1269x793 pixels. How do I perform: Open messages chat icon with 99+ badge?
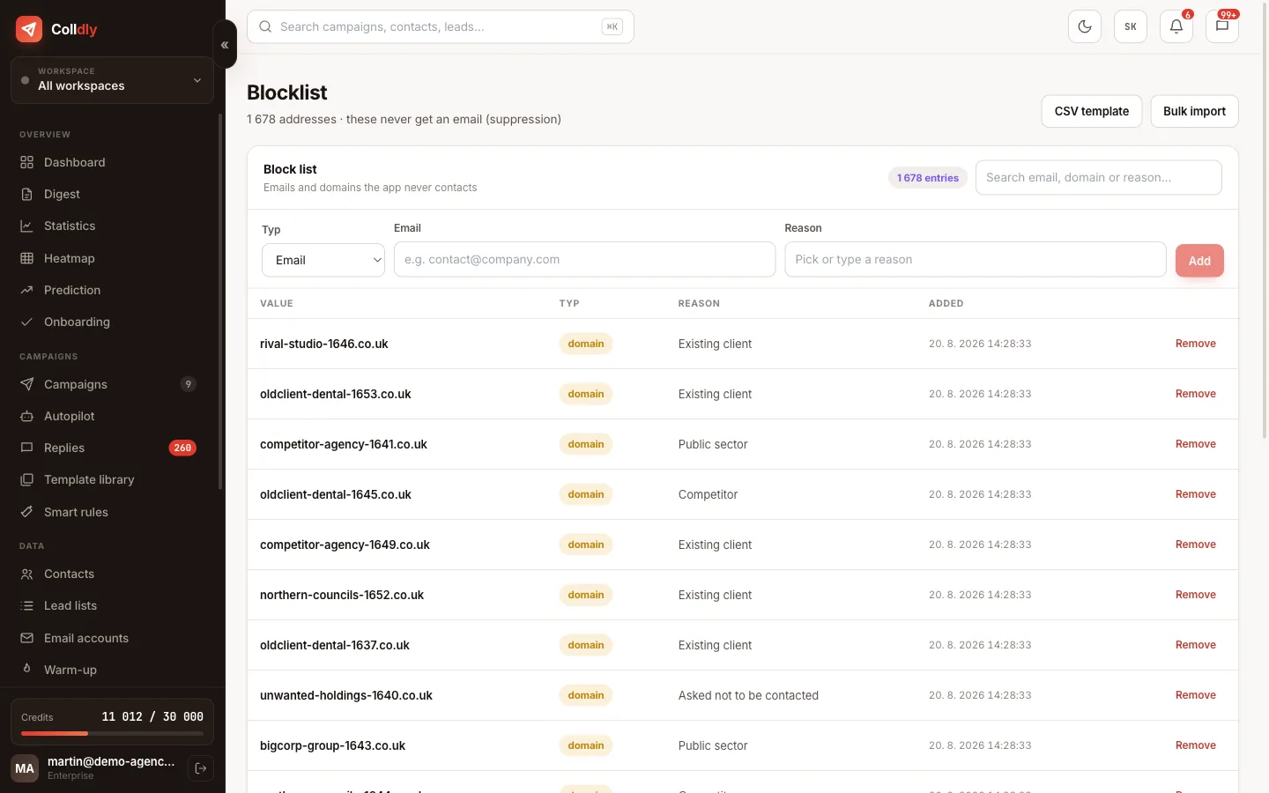[x=1222, y=26]
